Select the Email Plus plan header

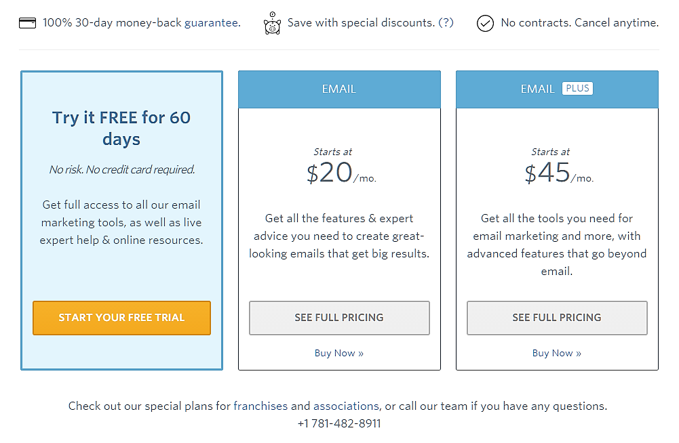pos(538,89)
